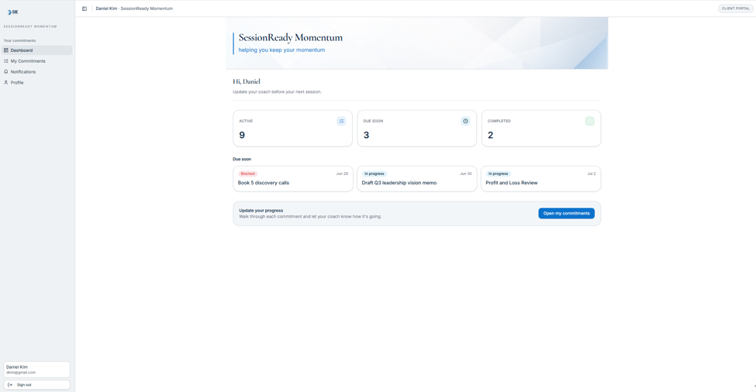Click the Jul 2 due date

pyautogui.click(x=591, y=174)
